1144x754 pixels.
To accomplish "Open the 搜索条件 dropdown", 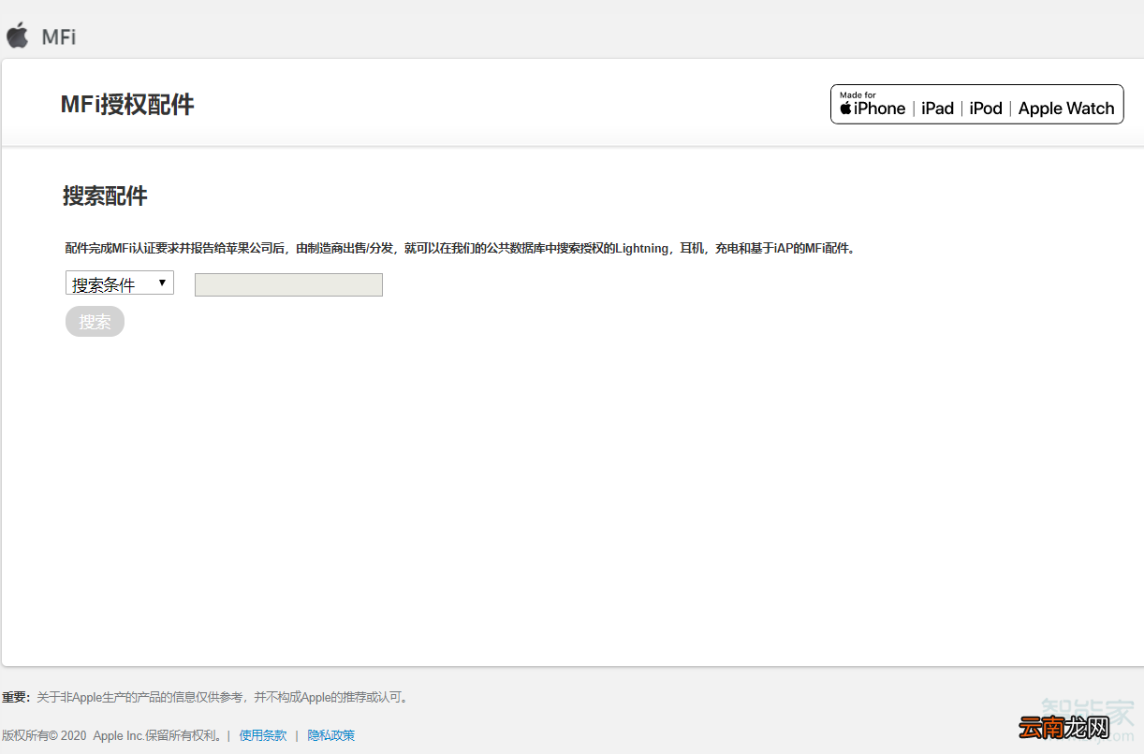I will pos(120,283).
